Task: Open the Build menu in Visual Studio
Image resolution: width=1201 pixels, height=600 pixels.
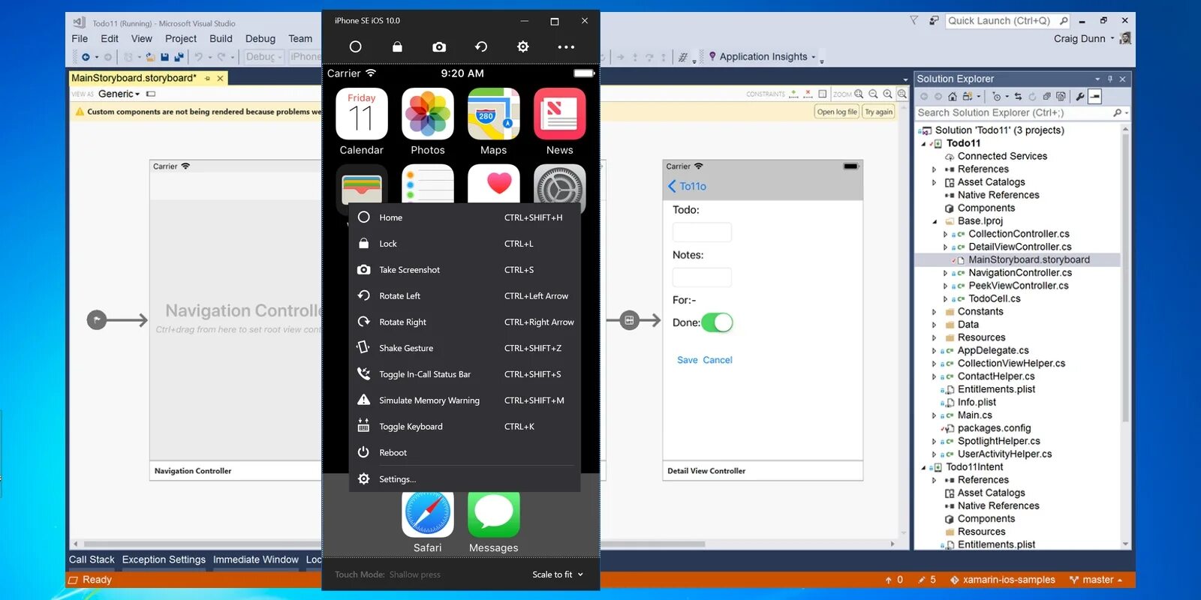Action: (x=221, y=38)
